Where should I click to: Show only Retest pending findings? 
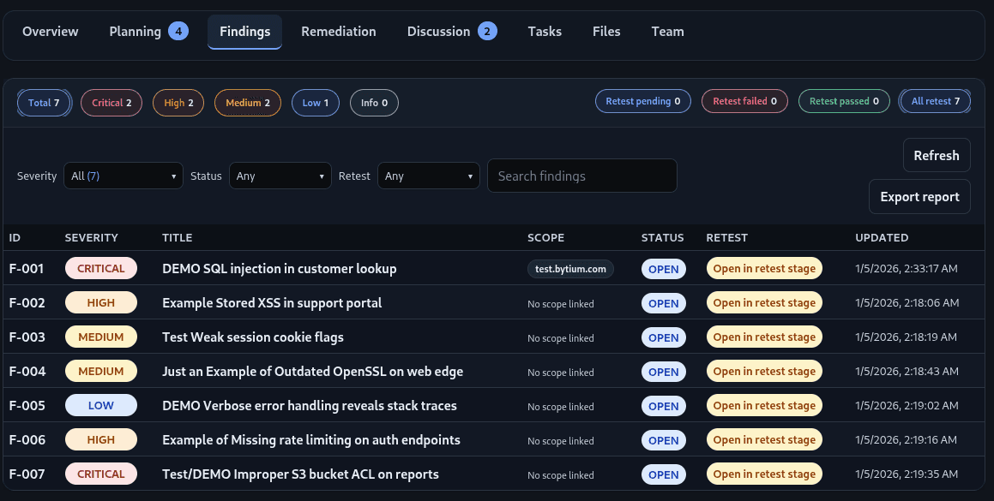click(x=642, y=101)
